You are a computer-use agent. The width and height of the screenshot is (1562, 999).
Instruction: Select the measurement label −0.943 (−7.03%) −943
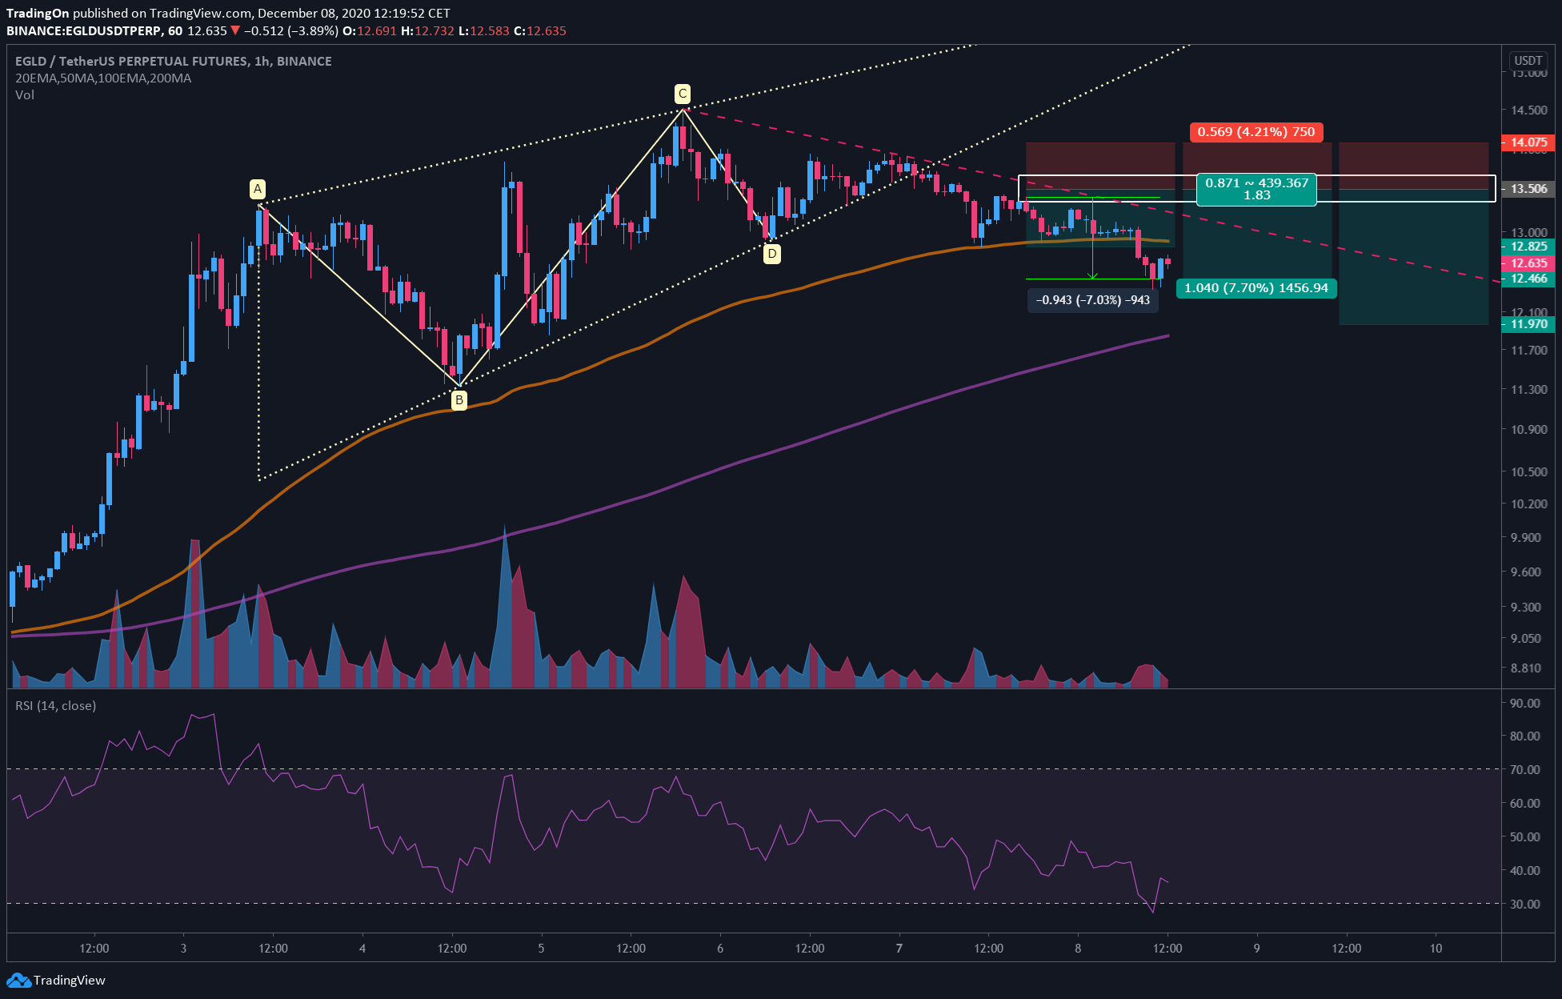[x=1092, y=300]
